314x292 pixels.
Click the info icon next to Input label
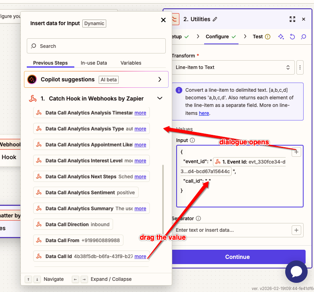pyautogui.click(x=192, y=140)
